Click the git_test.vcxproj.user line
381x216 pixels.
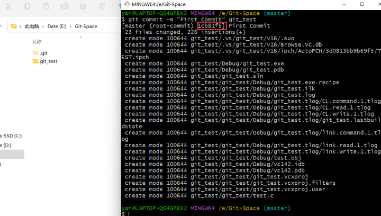tap(225, 190)
